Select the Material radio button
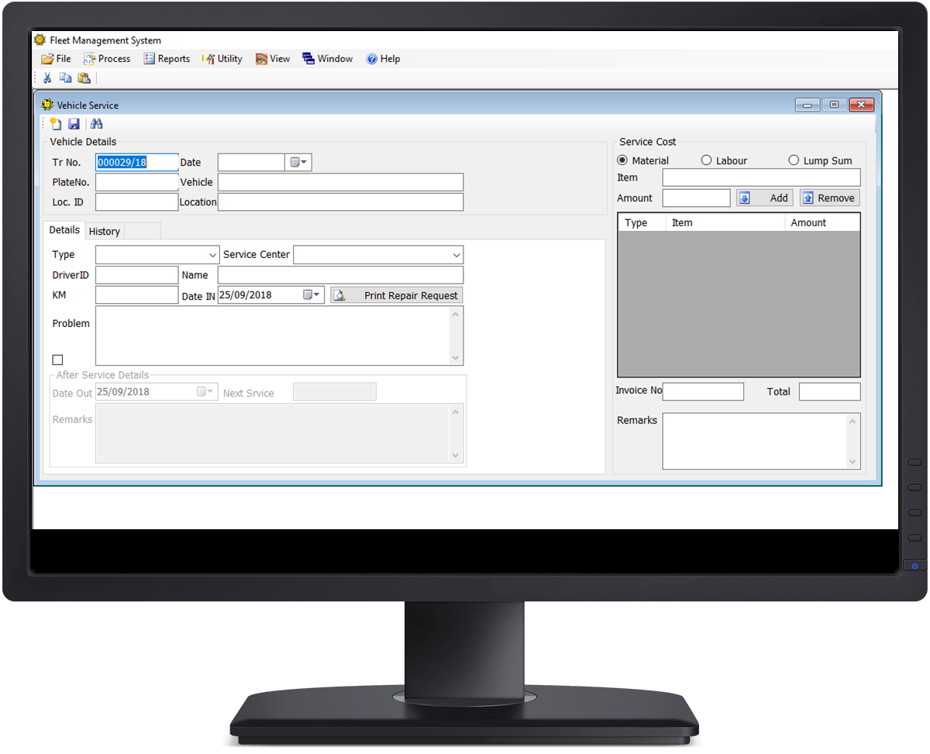930x754 pixels. (x=622, y=160)
